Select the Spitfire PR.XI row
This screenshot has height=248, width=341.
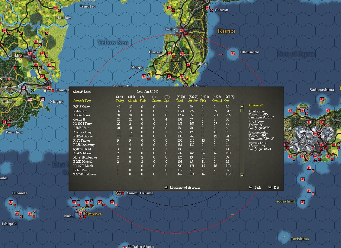[152, 149]
